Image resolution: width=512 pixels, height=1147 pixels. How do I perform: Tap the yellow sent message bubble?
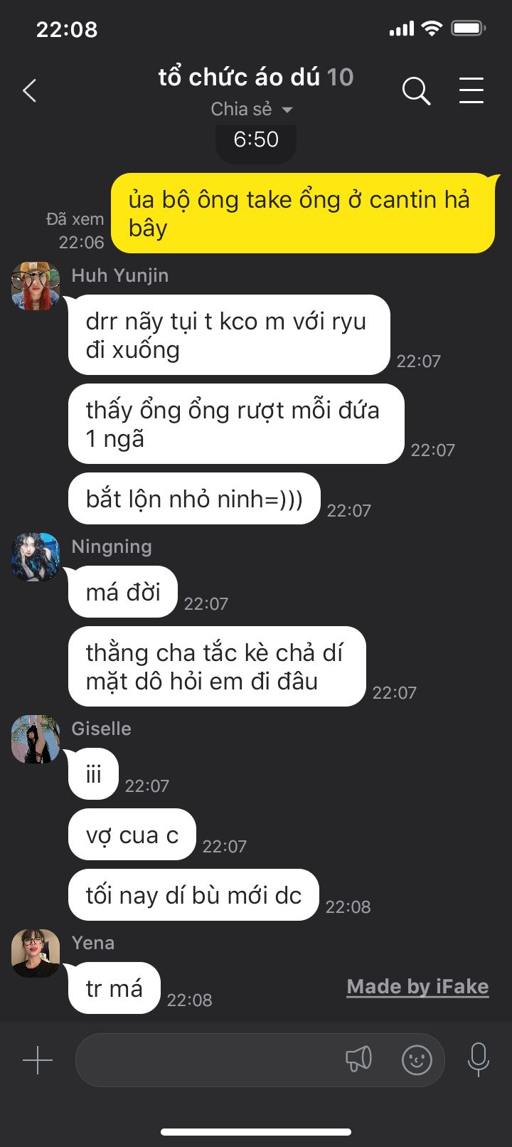[303, 213]
